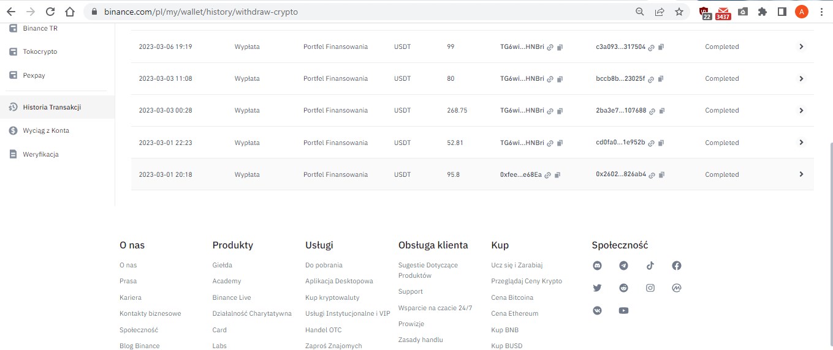Open VK social icon in footer

click(x=598, y=310)
